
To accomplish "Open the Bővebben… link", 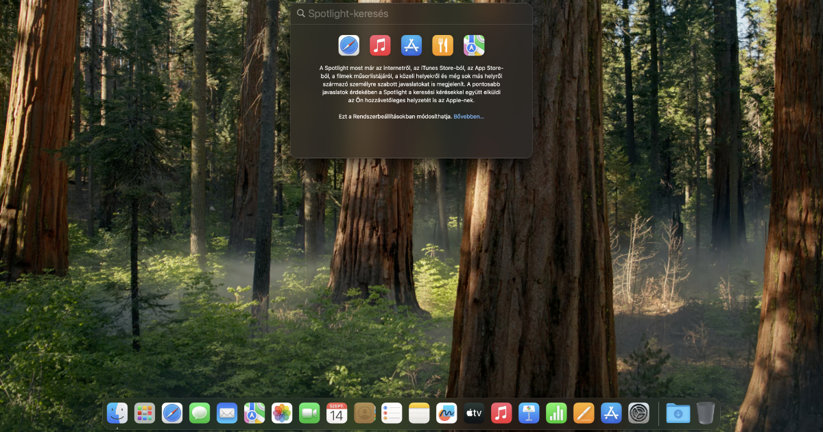I will pyautogui.click(x=468, y=117).
